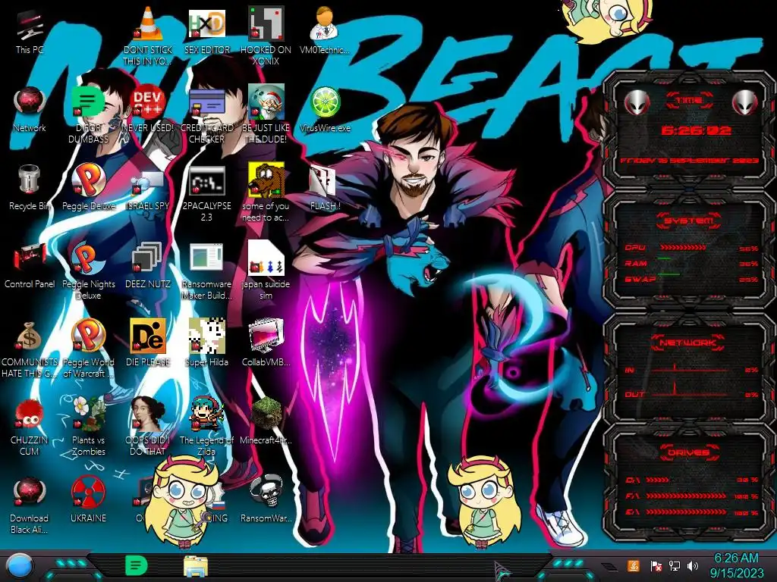Click the NETWORK header in the widget
The width and height of the screenshot is (777, 582).
pyautogui.click(x=687, y=343)
